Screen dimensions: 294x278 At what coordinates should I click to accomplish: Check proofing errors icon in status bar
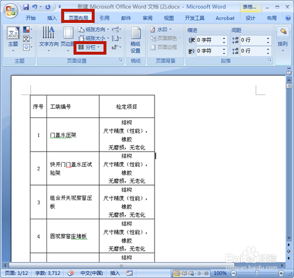tap(71, 273)
